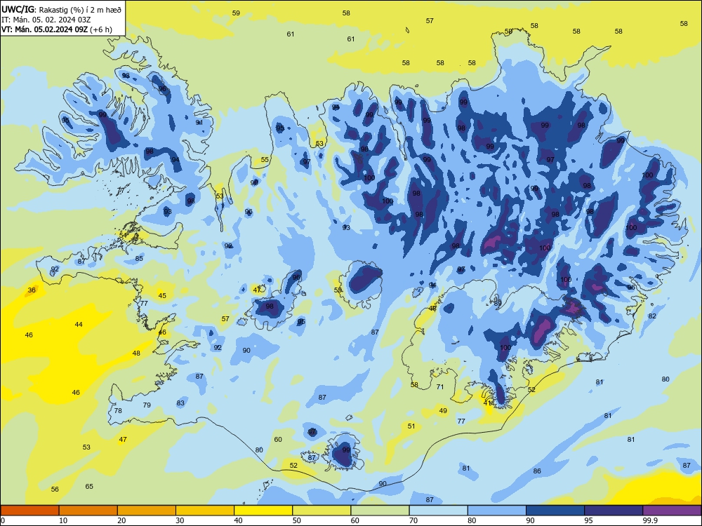Pick the light green 60–70 legend swatch

click(x=380, y=510)
